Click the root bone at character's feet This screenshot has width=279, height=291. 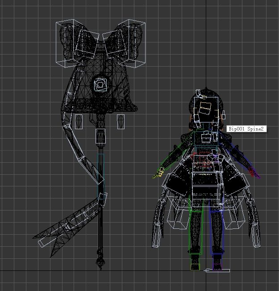[217, 270]
